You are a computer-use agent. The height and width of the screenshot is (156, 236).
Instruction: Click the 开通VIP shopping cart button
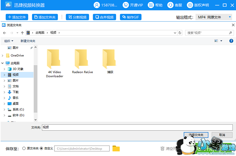(x=132, y=5)
